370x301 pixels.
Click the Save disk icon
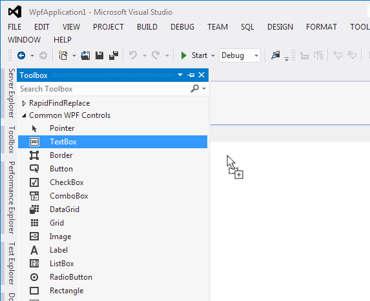[x=99, y=55]
